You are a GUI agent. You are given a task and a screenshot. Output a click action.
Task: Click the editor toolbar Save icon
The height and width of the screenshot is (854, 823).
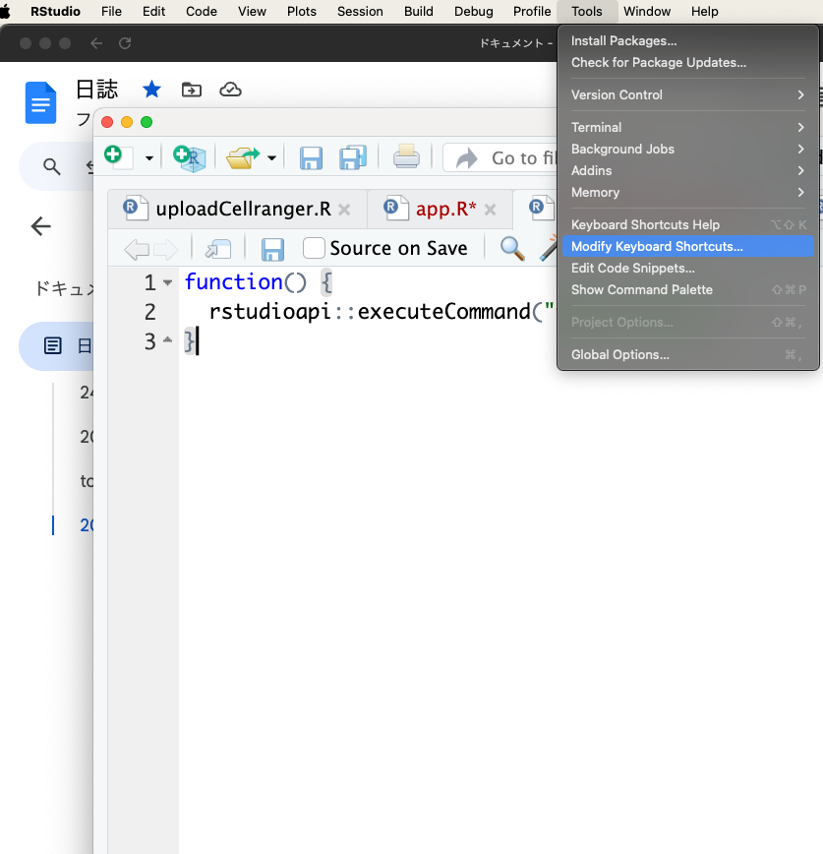point(272,250)
